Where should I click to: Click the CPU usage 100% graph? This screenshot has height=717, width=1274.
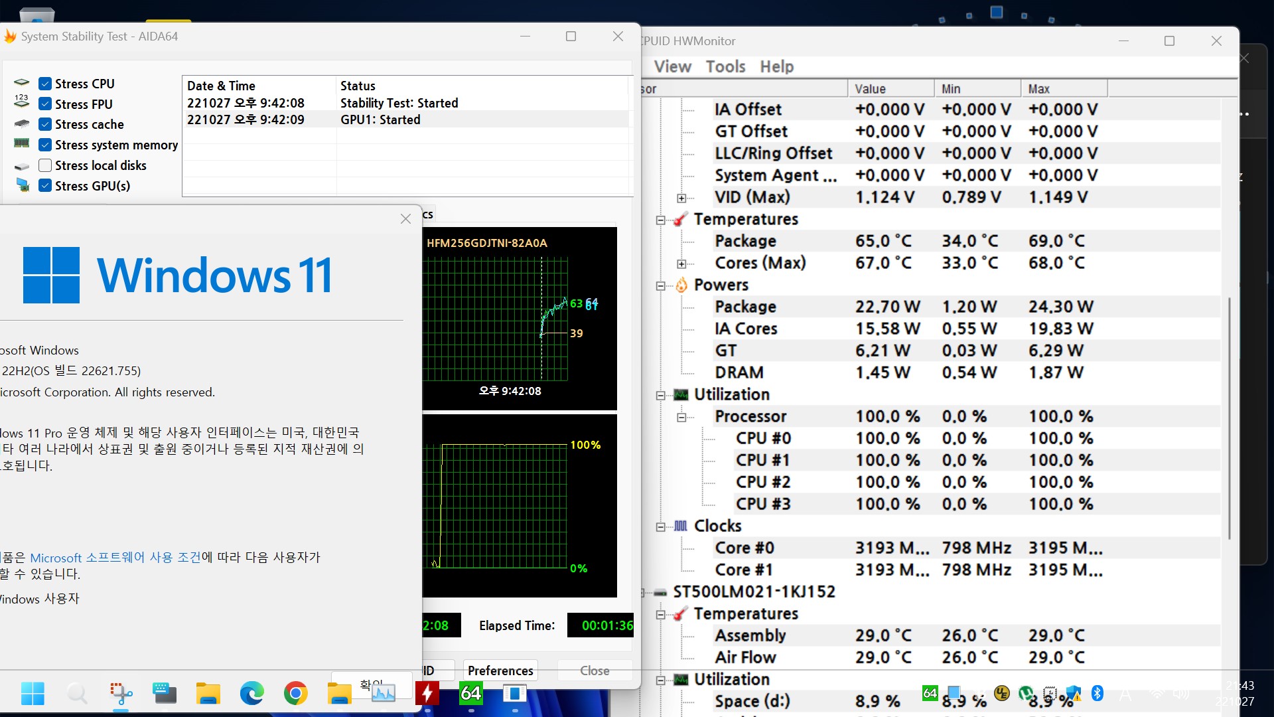click(520, 506)
